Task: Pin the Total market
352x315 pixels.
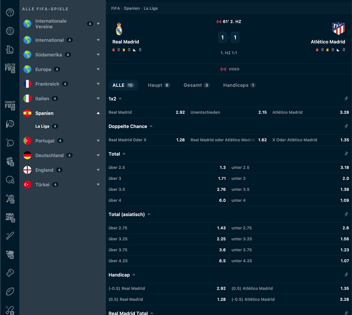Action: (x=346, y=154)
